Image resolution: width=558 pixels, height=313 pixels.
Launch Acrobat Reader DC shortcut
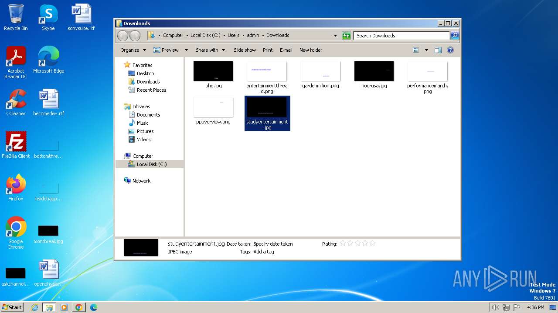[x=16, y=62]
